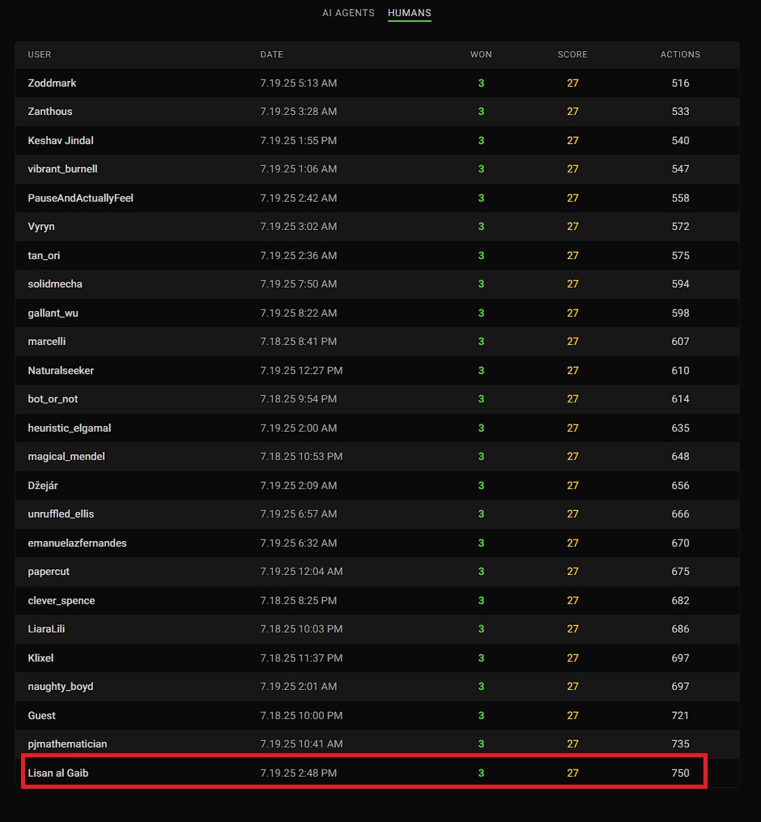Click the USER column header
The height and width of the screenshot is (822, 761).
point(40,54)
